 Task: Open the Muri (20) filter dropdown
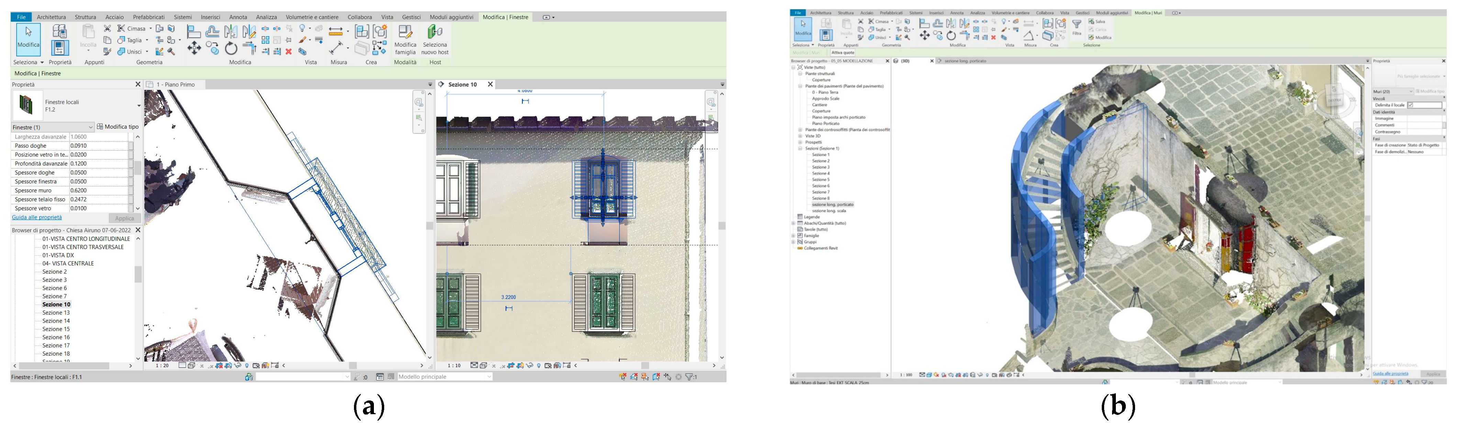(1410, 91)
